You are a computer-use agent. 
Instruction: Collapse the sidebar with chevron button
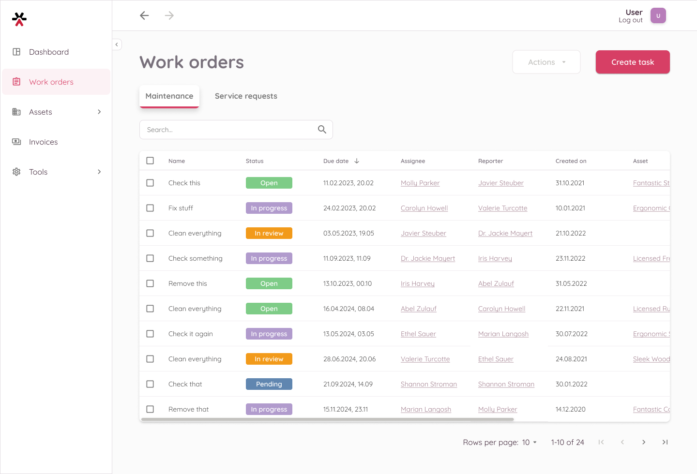pos(117,44)
